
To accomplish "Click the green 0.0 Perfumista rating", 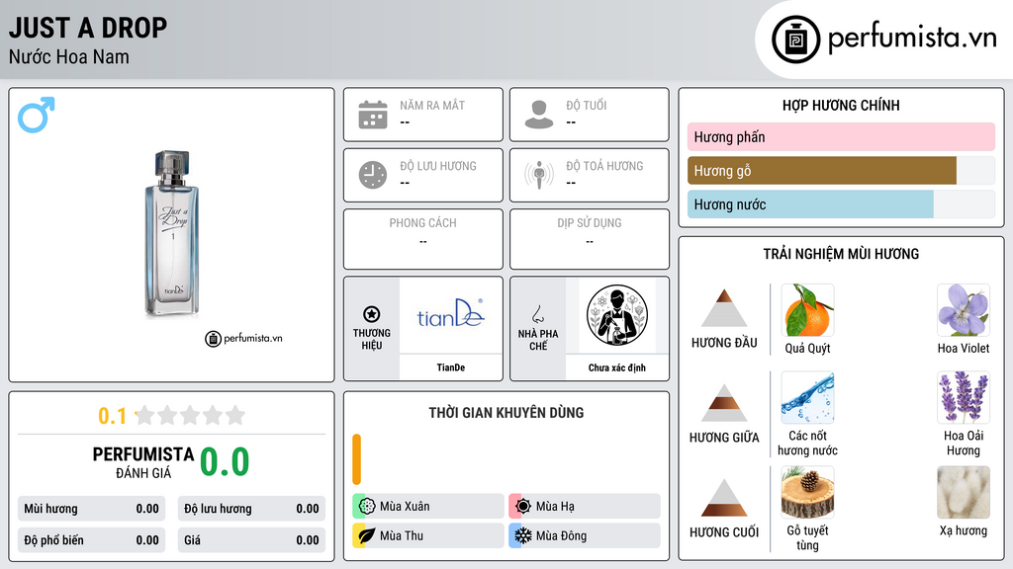I will point(225,461).
